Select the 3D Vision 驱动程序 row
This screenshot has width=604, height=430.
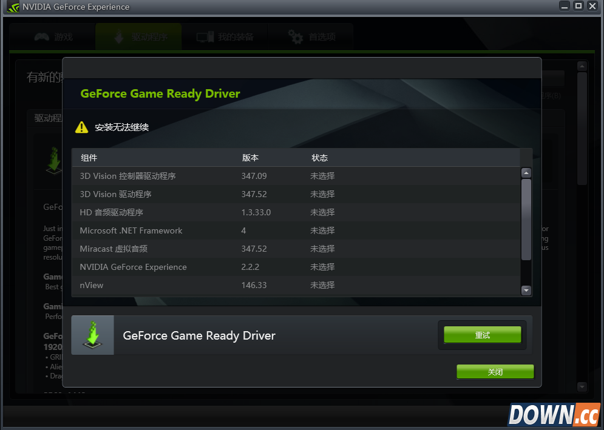coord(296,194)
